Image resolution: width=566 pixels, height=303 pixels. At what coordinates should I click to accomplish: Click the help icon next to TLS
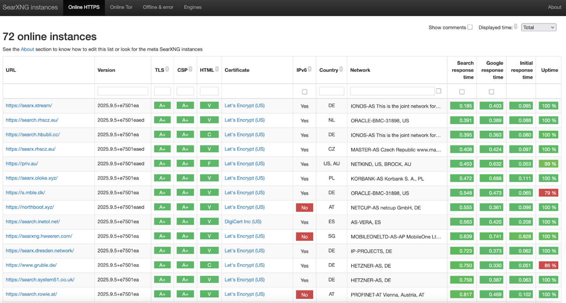[167, 69]
